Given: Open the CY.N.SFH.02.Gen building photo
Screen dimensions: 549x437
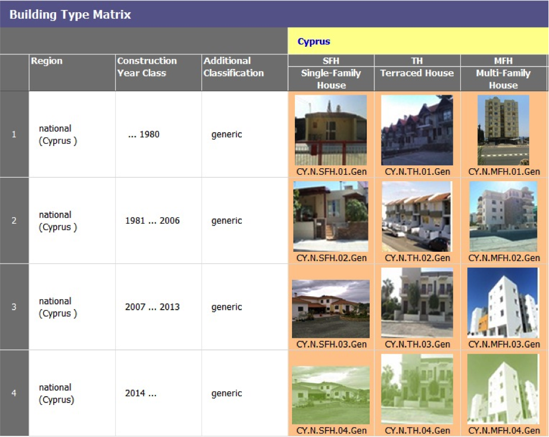Looking at the screenshot, I should coord(331,216).
